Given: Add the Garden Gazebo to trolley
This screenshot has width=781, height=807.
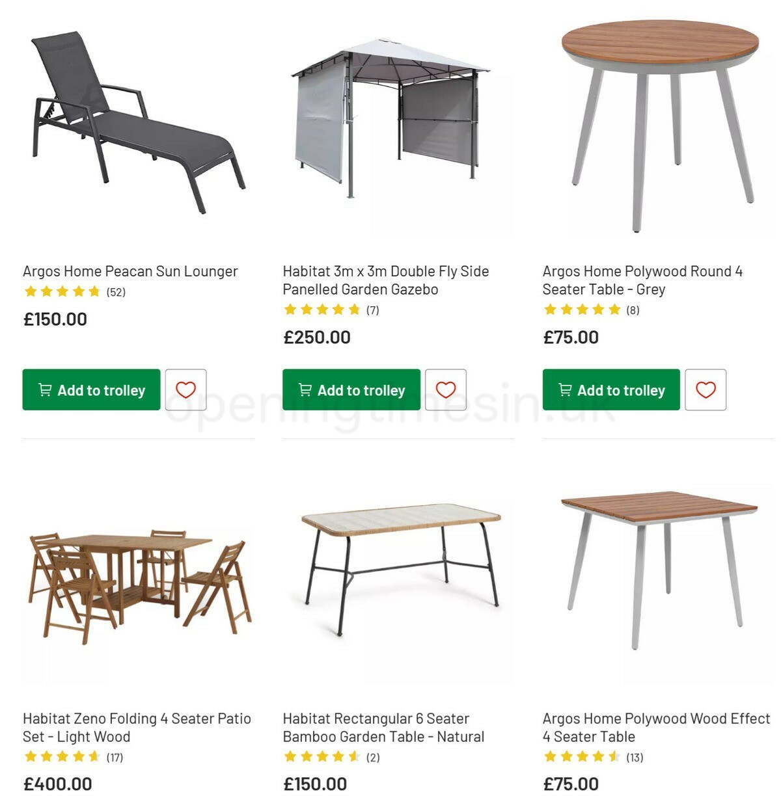Looking at the screenshot, I should (x=351, y=390).
